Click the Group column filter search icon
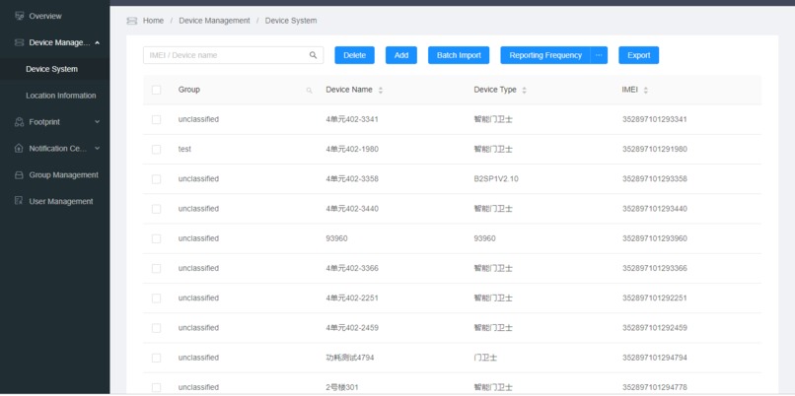The height and width of the screenshot is (396, 795). tap(309, 91)
